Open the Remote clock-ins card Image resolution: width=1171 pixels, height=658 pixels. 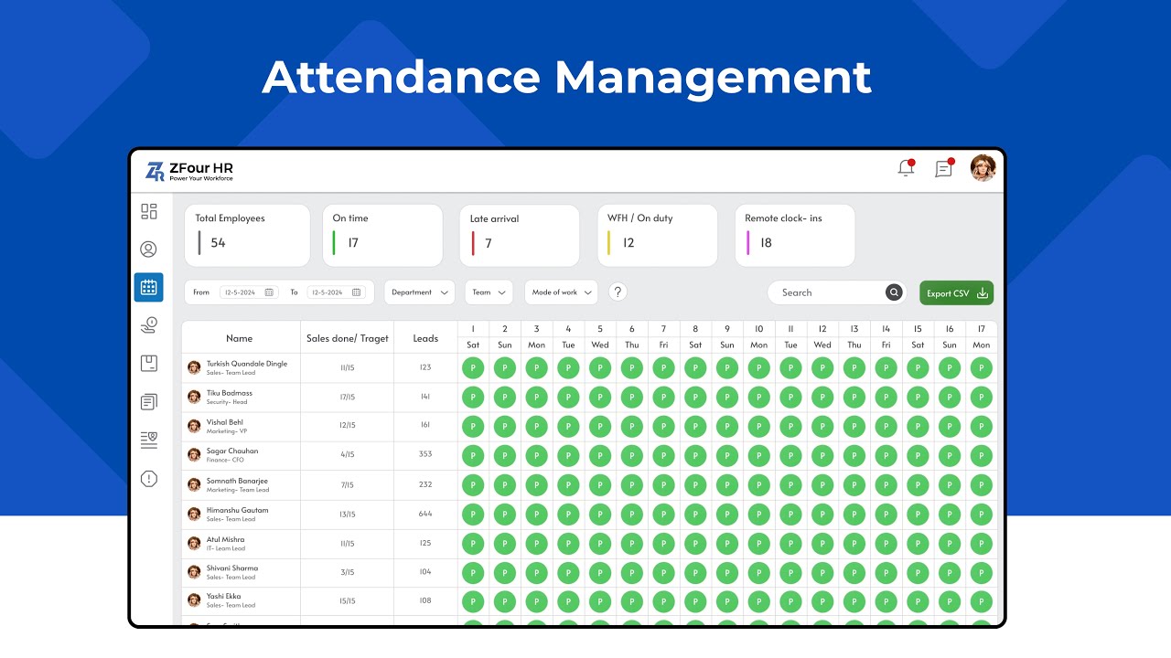pos(795,236)
